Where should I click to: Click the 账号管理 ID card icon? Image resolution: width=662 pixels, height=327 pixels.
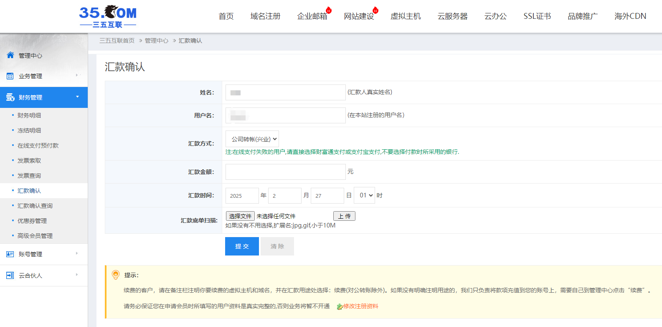pyautogui.click(x=10, y=254)
